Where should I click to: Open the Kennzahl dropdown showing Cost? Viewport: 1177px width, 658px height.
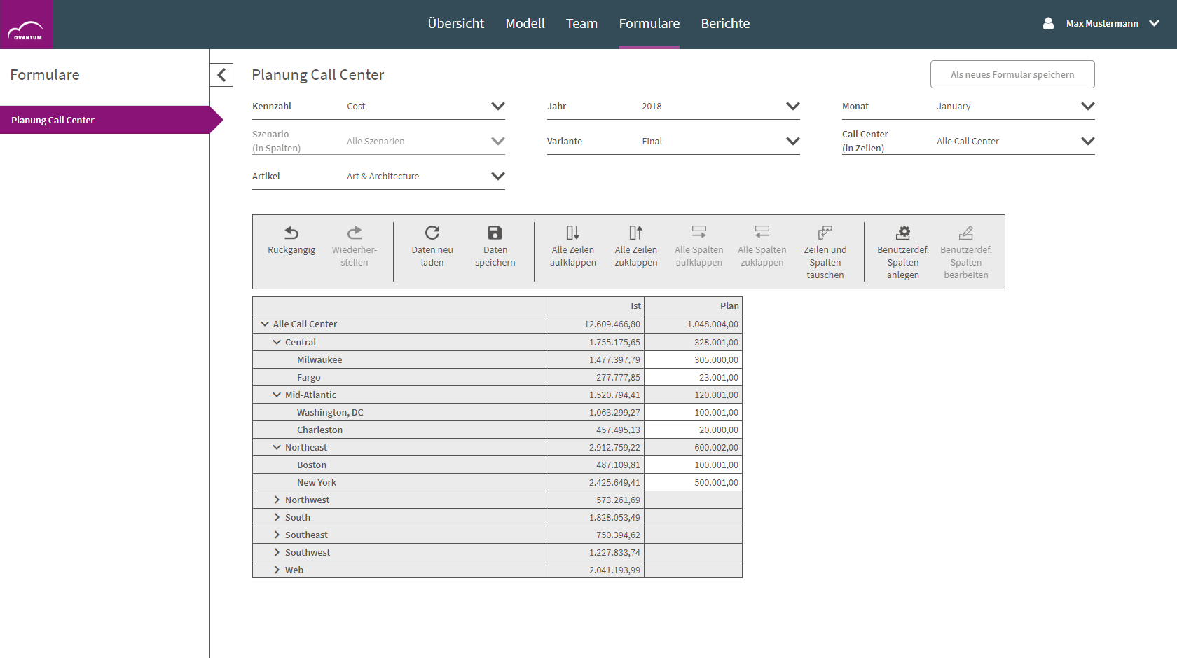(378, 107)
